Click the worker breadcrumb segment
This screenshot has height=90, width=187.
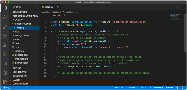(x=56, y=12)
